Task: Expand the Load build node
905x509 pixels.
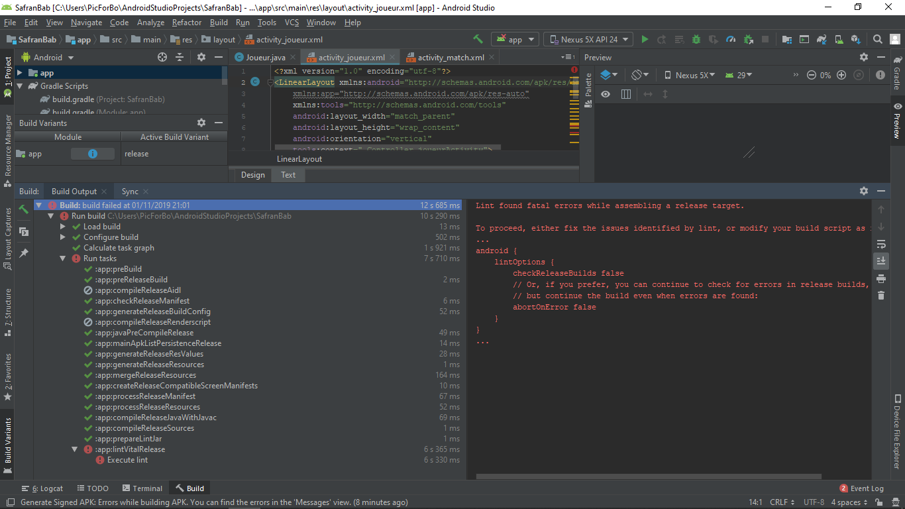Action: click(63, 227)
